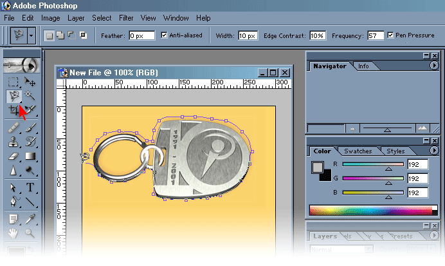Select the Eraser tool
Image resolution: width=445 pixels, height=266 pixels.
click(13, 156)
